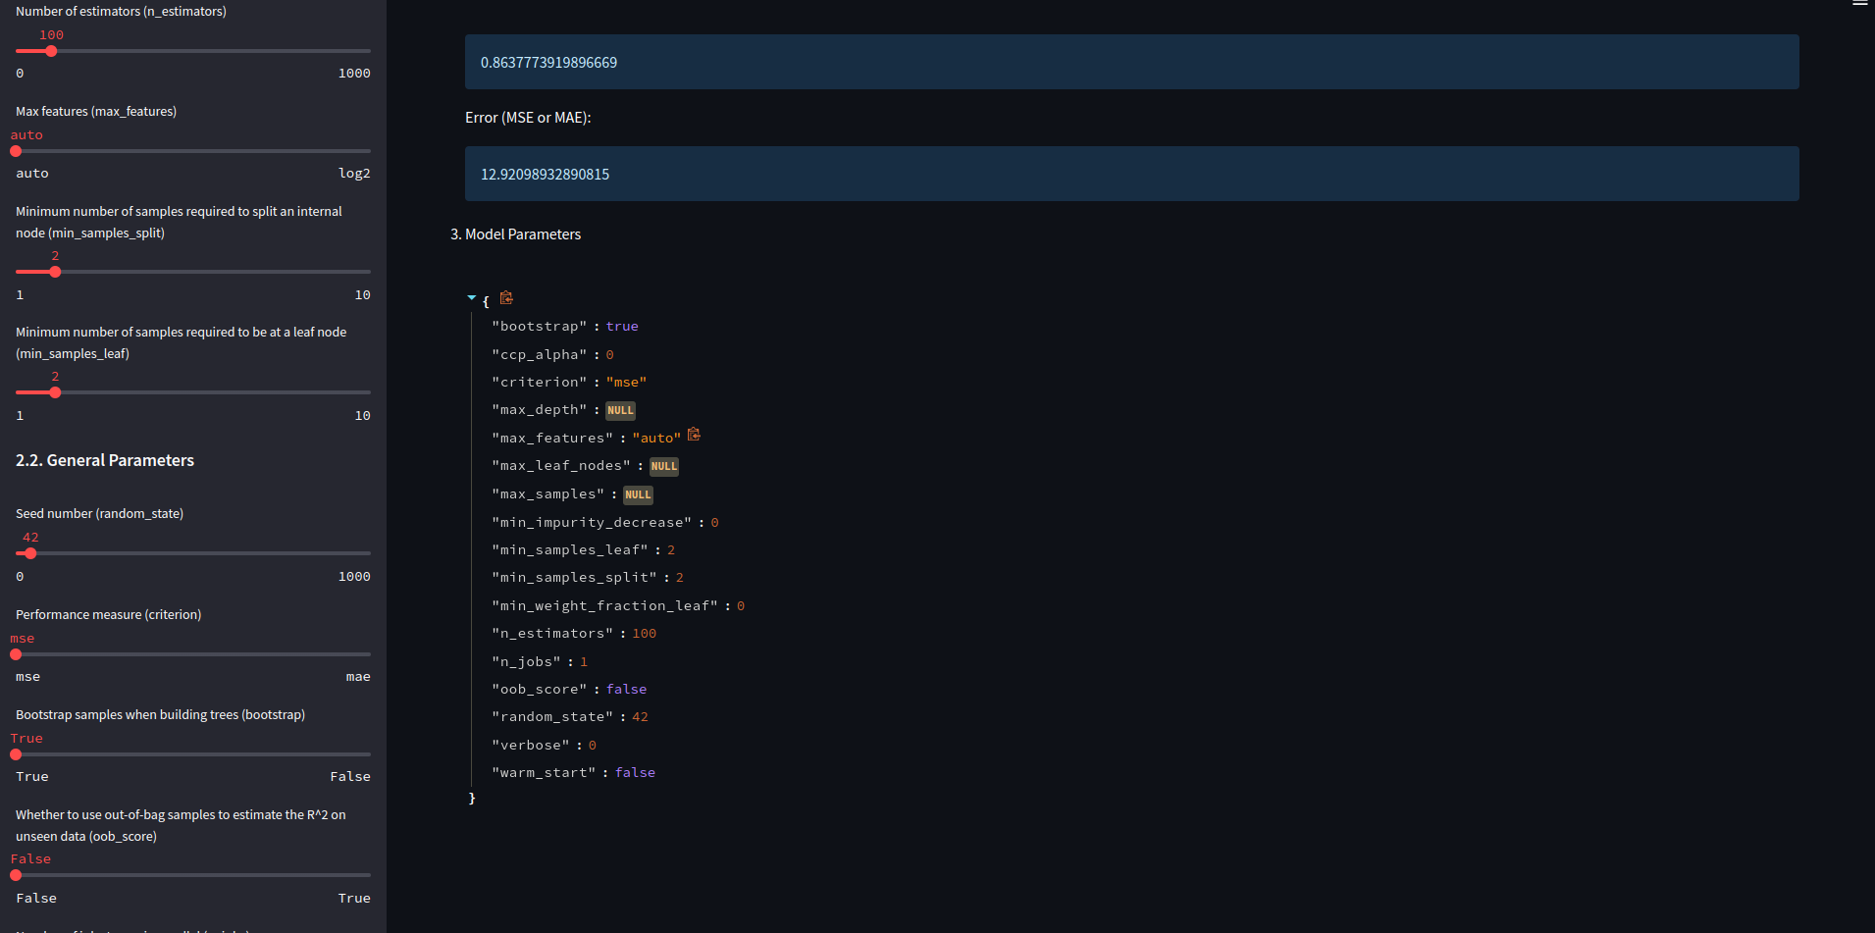Screen dimensions: 1875x933
Task: Collapse the JSON tree using the disclosure triangle
Action: coord(471,298)
